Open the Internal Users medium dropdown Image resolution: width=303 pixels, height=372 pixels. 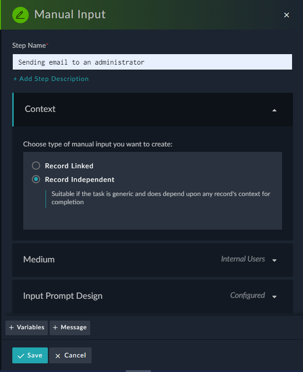coord(274,260)
